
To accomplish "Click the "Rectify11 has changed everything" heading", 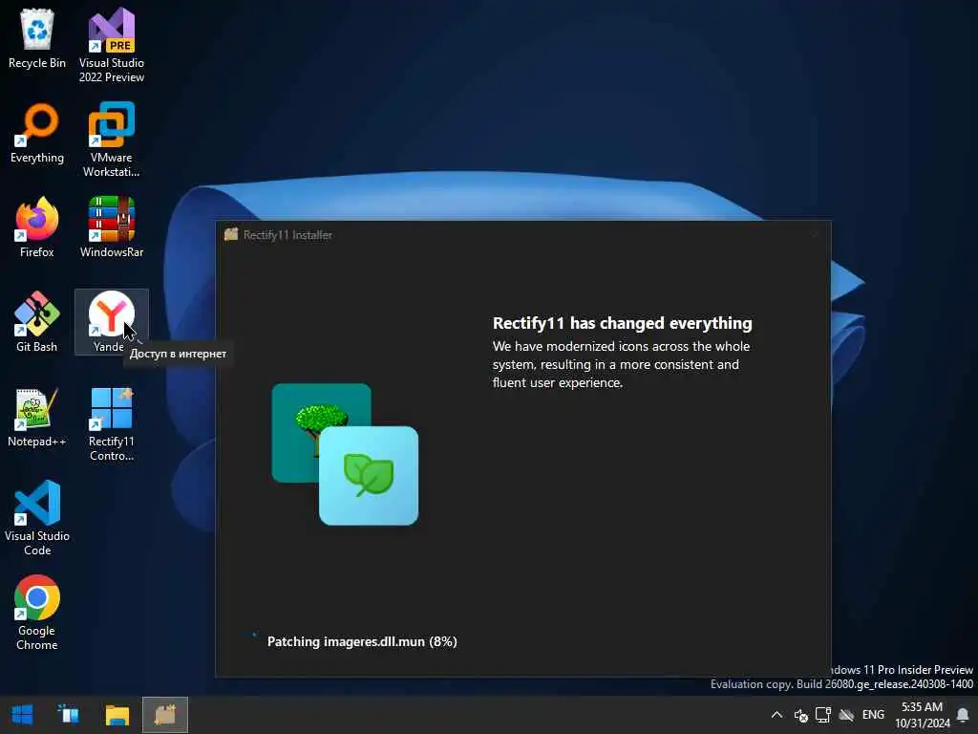I will [623, 323].
